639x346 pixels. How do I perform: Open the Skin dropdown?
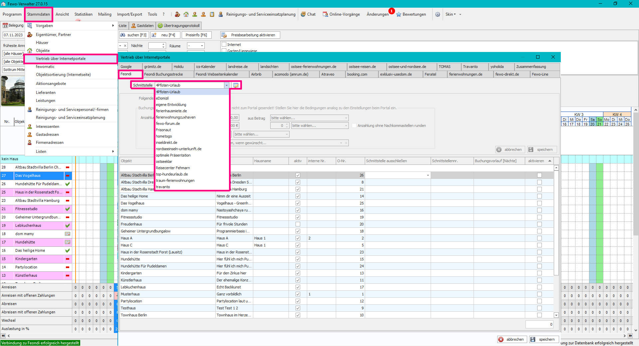(x=451, y=14)
